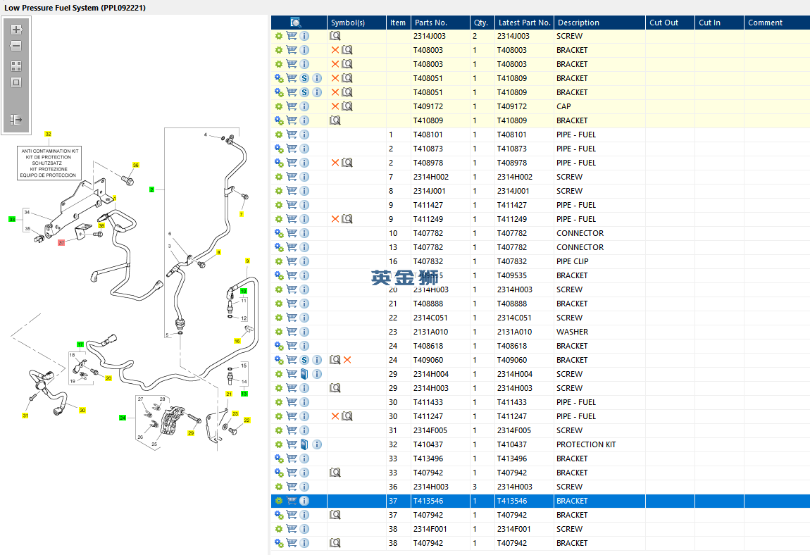
Task: Zoom in on the parts diagram
Action: [16, 30]
